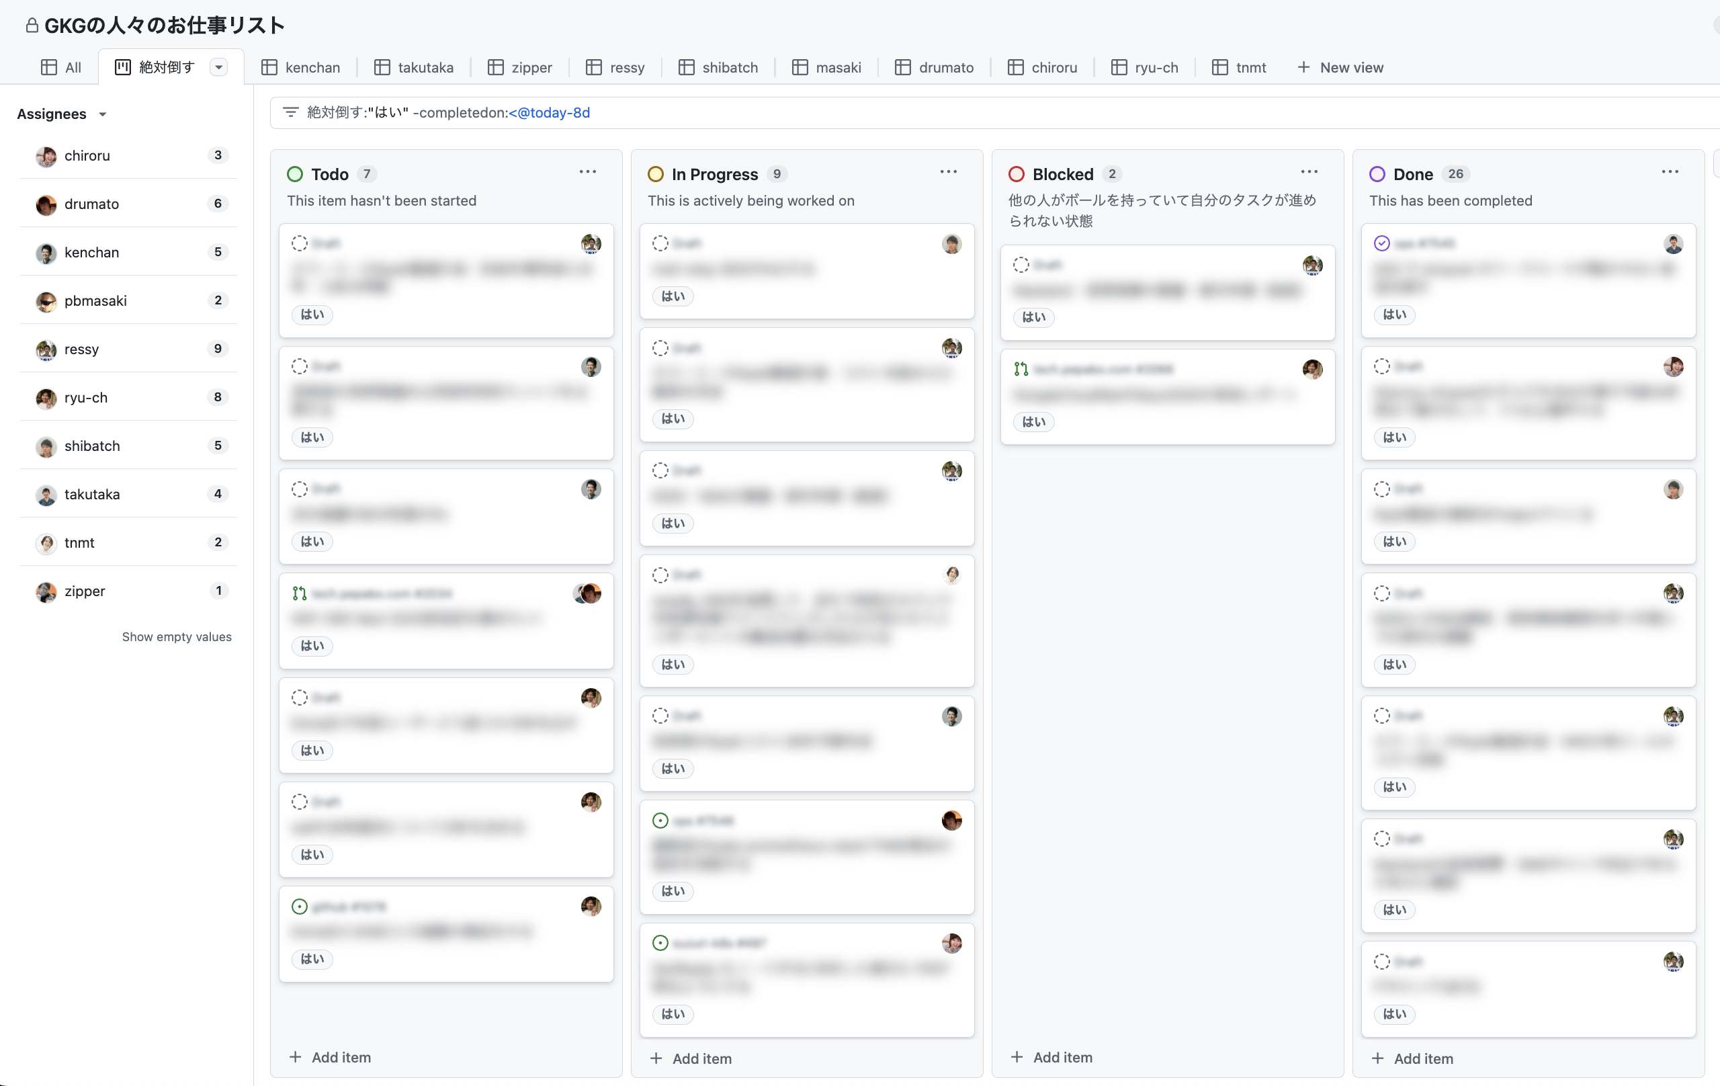Viewport: 1720px width, 1086px height.
Task: Expand the Assignees group-by dropdown
Action: tap(102, 114)
